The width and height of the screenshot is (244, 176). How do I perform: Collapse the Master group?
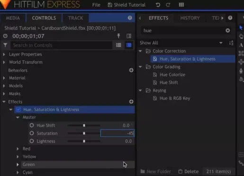(x=18, y=117)
